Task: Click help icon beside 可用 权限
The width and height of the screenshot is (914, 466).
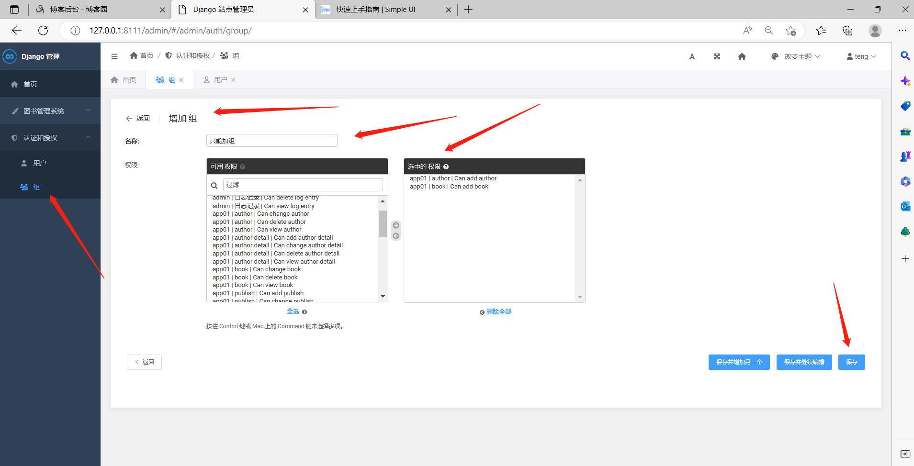Action: click(242, 166)
